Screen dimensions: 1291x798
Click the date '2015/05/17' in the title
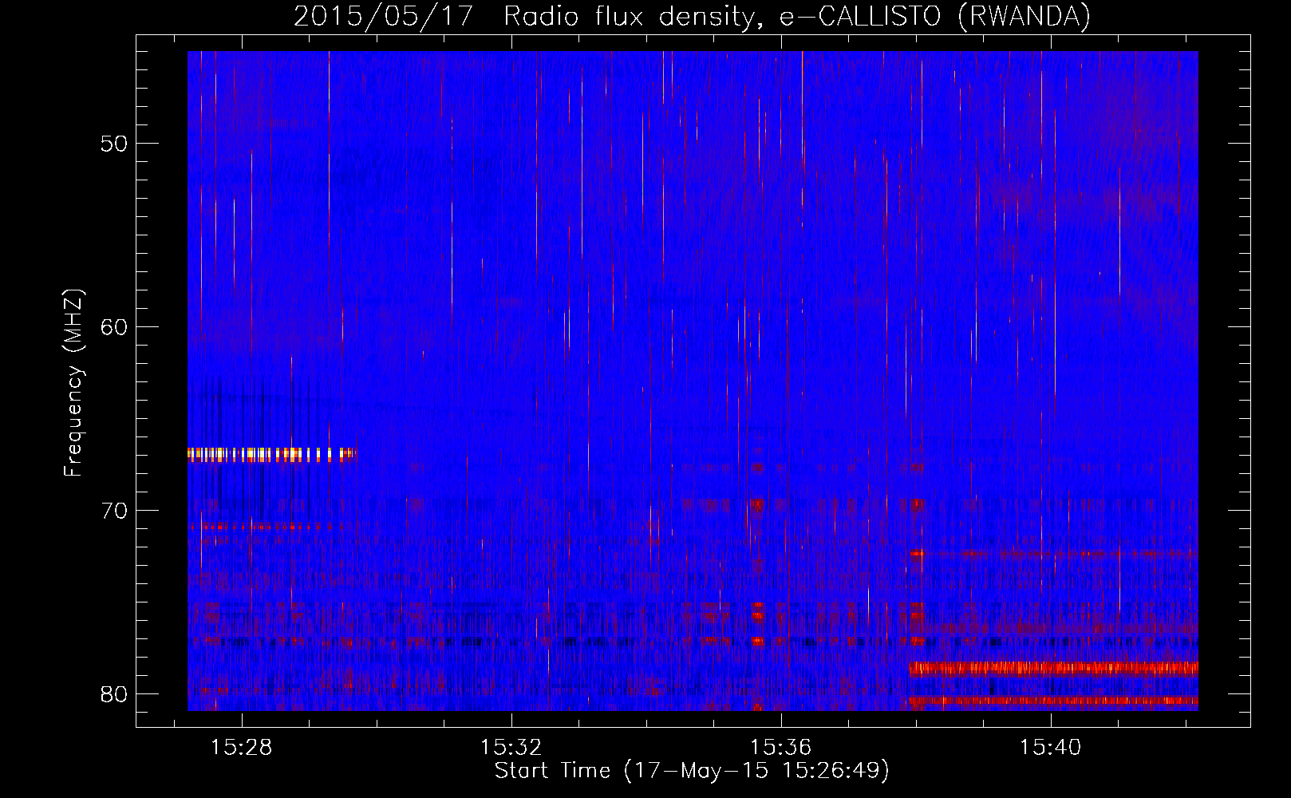(384, 17)
